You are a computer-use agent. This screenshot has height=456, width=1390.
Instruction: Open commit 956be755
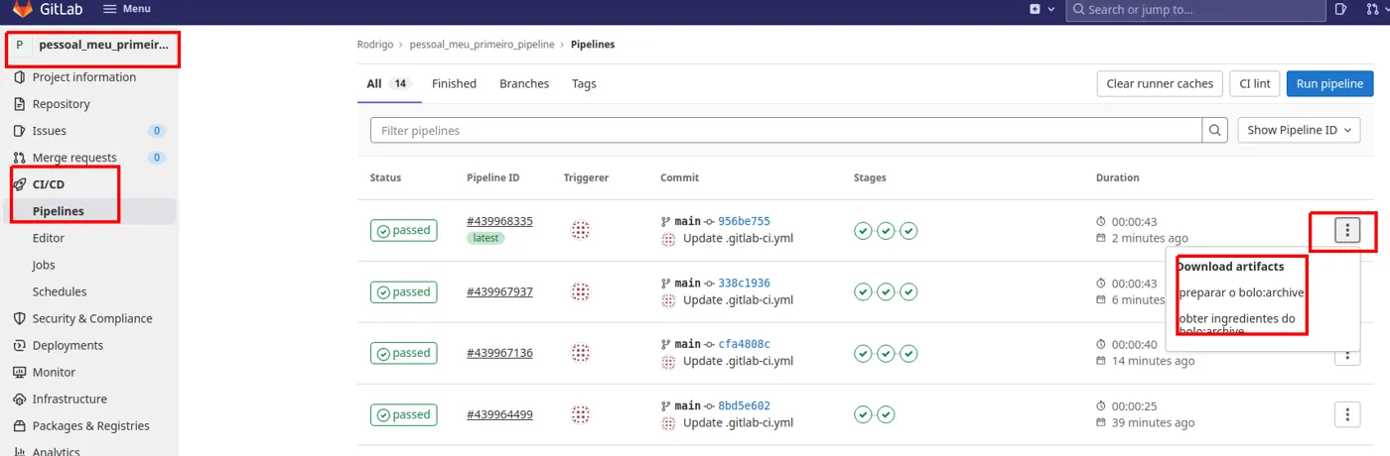pos(744,221)
